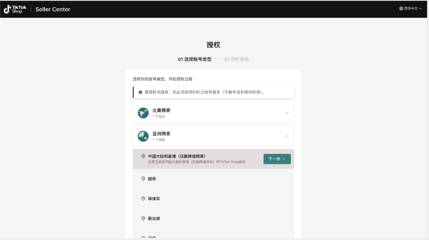The width and height of the screenshot is (429, 240).
Task: Choose 菲律宾 as the seller region
Action: coord(154,198)
